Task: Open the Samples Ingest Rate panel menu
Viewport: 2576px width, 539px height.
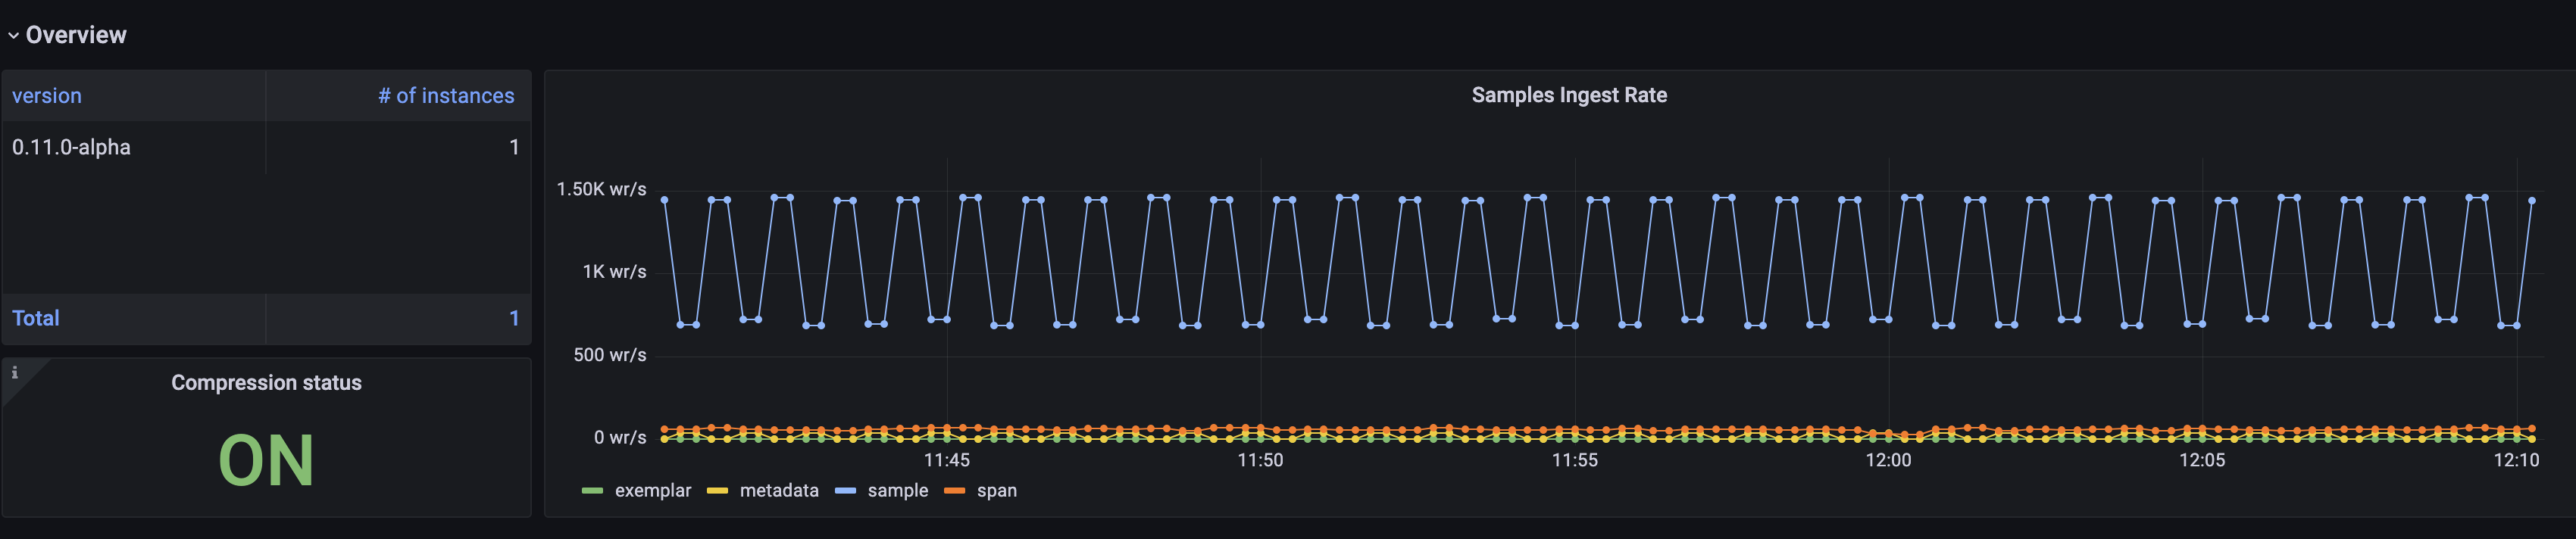Action: [1568, 95]
